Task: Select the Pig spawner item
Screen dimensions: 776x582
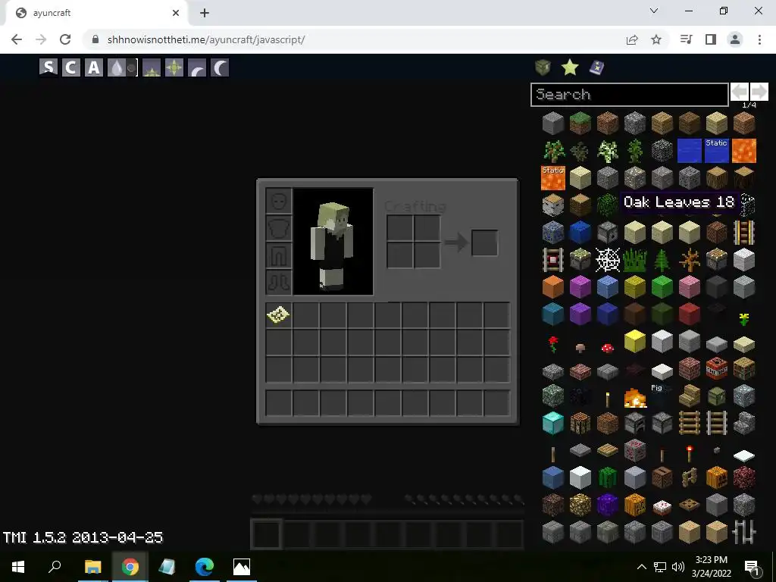Action: [662, 396]
